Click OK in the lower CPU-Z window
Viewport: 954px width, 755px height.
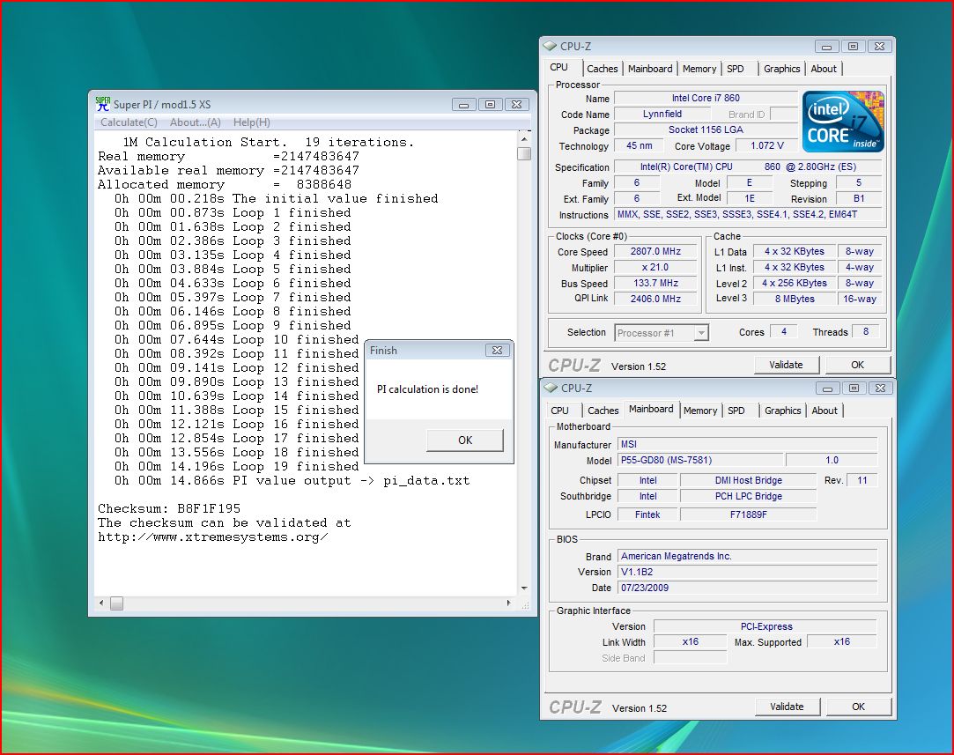tap(858, 707)
